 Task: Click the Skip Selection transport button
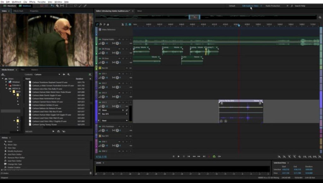coord(220,156)
